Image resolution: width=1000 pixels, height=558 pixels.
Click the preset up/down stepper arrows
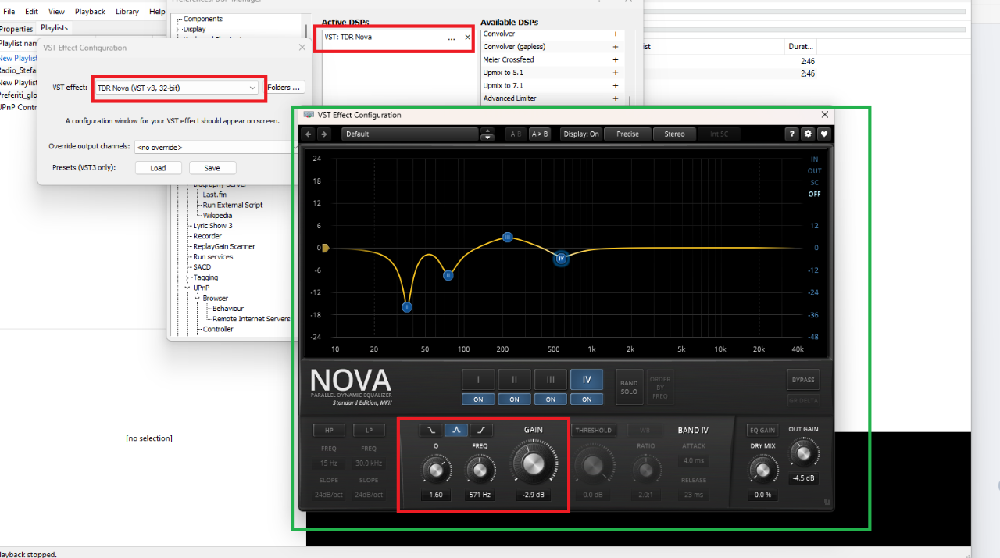(487, 134)
